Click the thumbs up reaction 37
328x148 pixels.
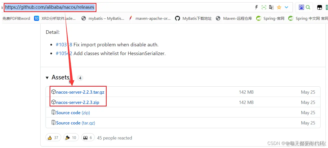click(x=53, y=137)
